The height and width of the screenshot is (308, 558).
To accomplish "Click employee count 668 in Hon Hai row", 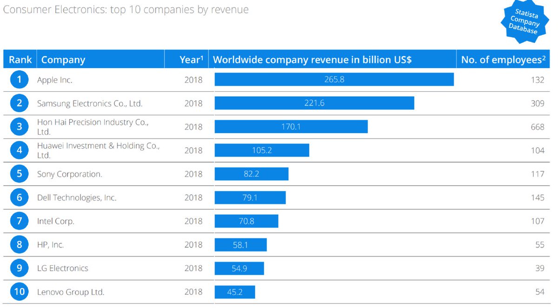I will [537, 127].
